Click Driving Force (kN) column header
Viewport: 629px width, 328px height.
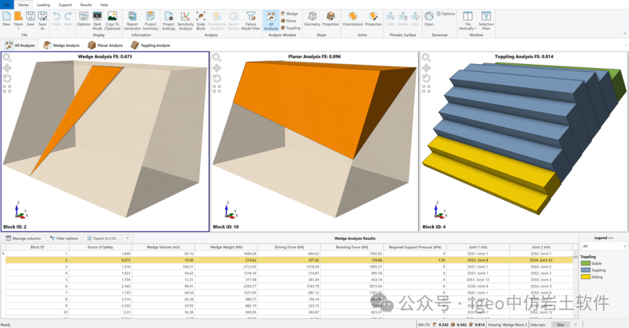[289, 247]
